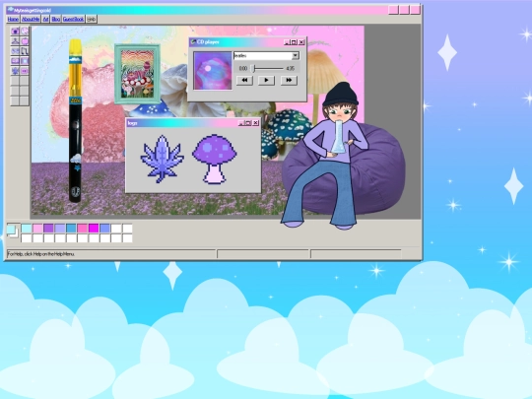Click the CD player track progress slider
The height and width of the screenshot is (399, 532).
pos(268,69)
